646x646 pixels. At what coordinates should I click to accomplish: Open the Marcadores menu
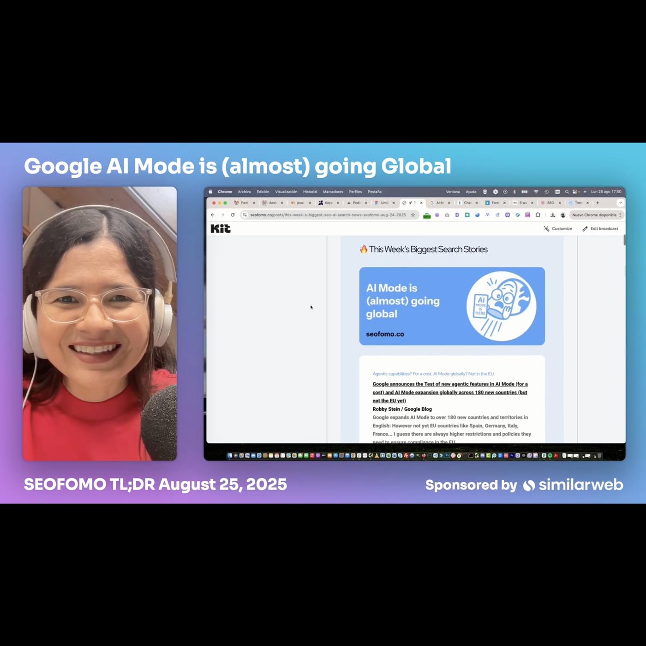333,191
